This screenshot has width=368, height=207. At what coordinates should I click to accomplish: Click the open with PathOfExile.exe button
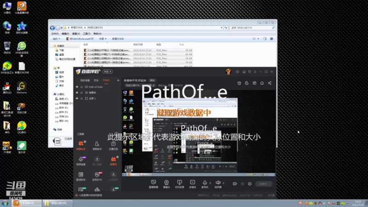[x=80, y=39]
